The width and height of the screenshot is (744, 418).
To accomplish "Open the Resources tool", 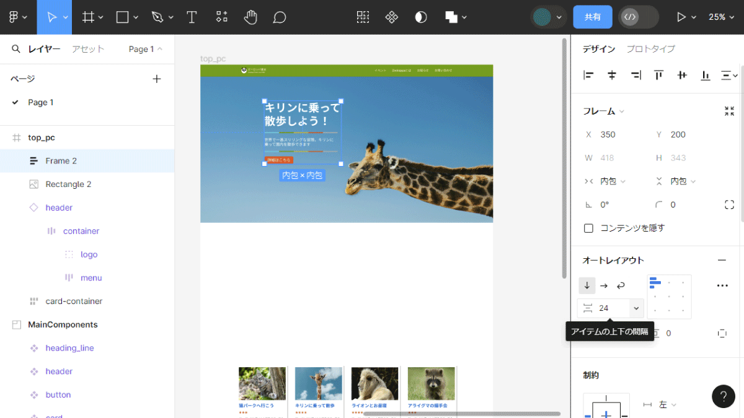I will (x=221, y=17).
